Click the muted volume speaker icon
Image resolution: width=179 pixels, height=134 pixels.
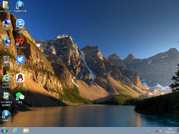161,130
